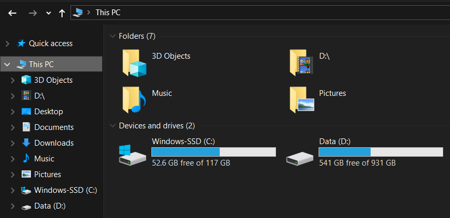
Task: Select Desktop label in the sidebar
Action: point(48,112)
